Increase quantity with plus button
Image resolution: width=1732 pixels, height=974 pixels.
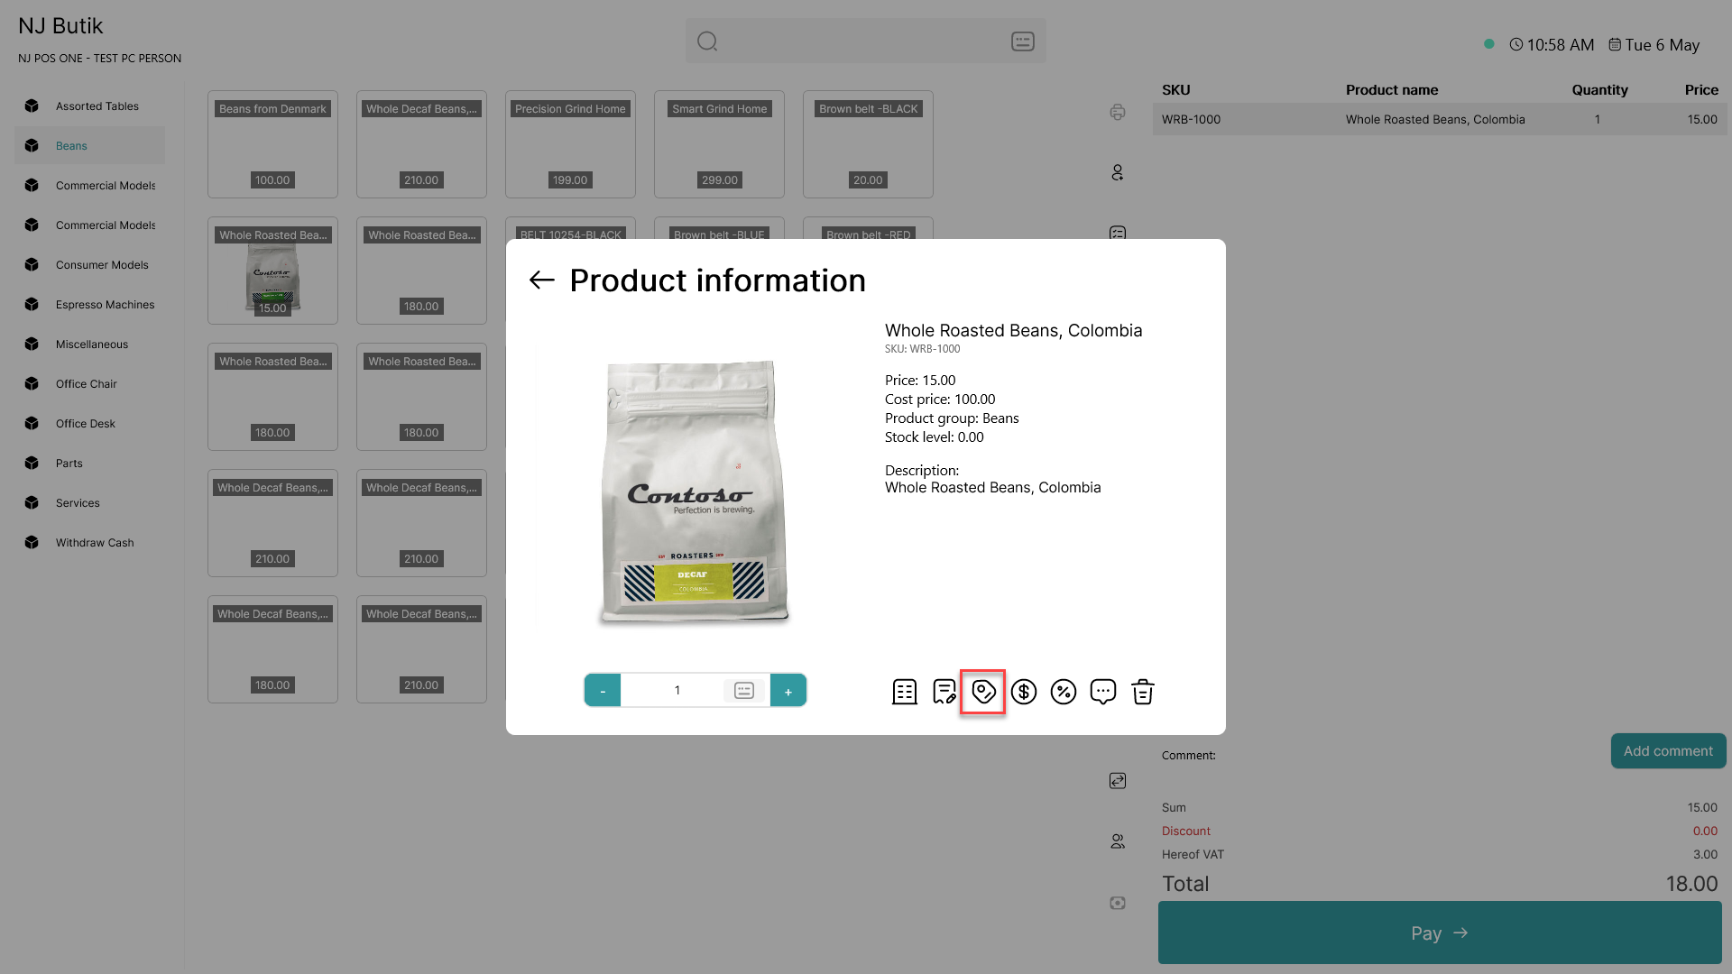[788, 691]
